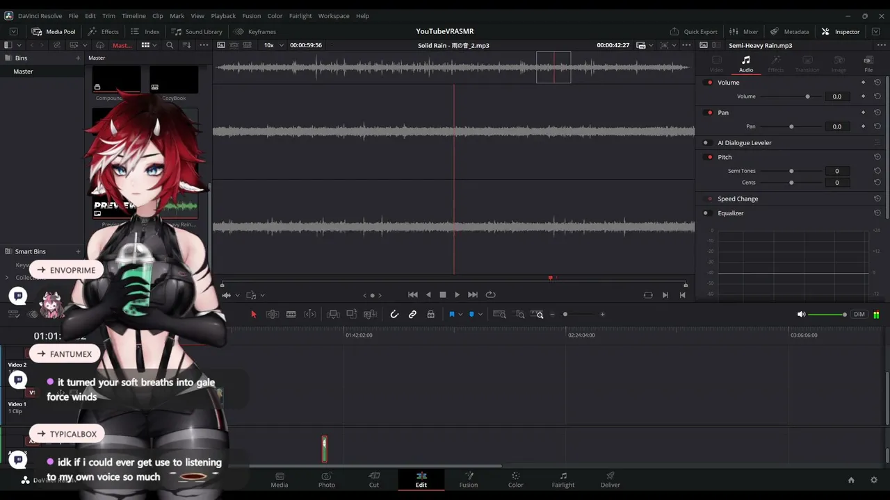Open the Effects panel
Screen dimensions: 890x500
click(103, 31)
